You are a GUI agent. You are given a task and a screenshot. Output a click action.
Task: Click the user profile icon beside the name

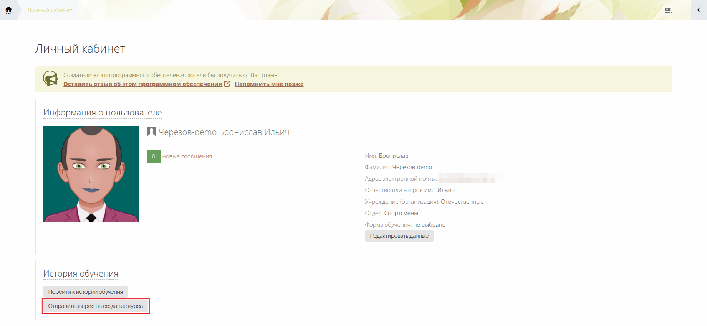click(x=151, y=132)
